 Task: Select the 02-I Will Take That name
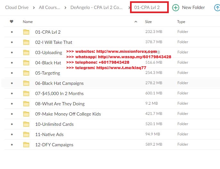pyautogui.click(x=53, y=42)
